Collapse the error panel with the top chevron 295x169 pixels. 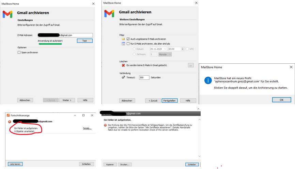[198, 109]
